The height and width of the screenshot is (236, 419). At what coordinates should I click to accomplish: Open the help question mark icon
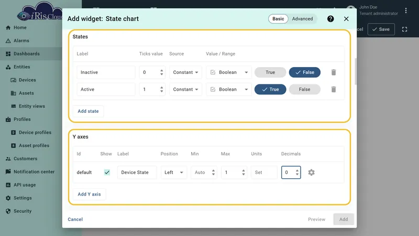pos(330,19)
